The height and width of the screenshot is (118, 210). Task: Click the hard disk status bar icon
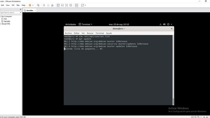192,117
